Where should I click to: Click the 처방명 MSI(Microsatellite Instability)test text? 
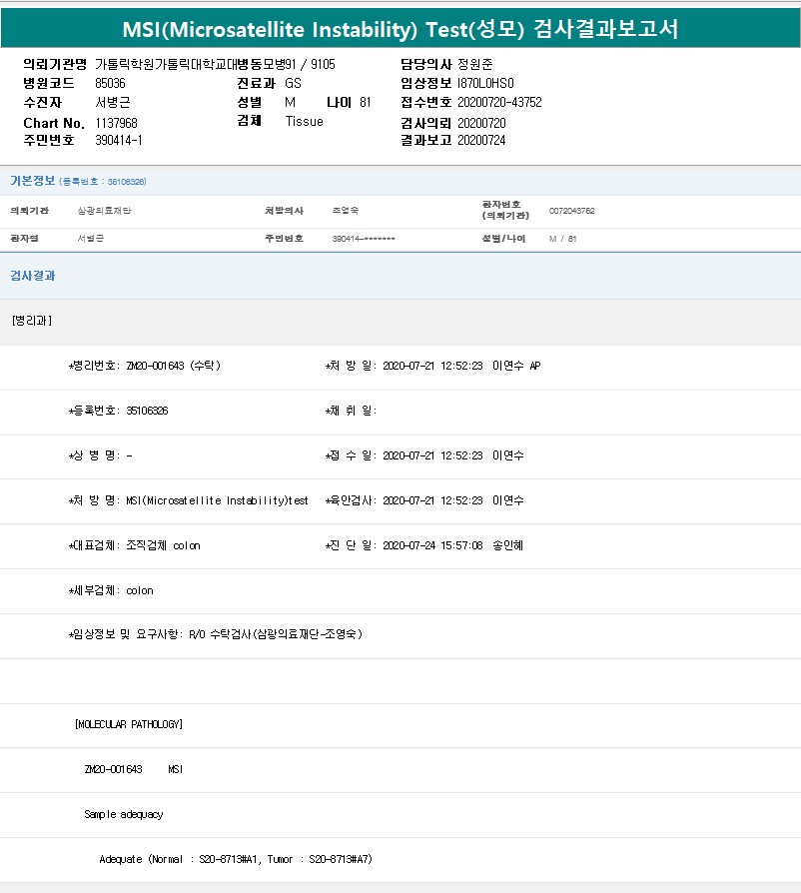tap(188, 500)
